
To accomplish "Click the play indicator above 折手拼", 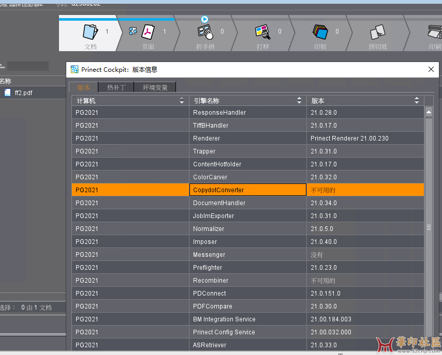I will (x=204, y=19).
